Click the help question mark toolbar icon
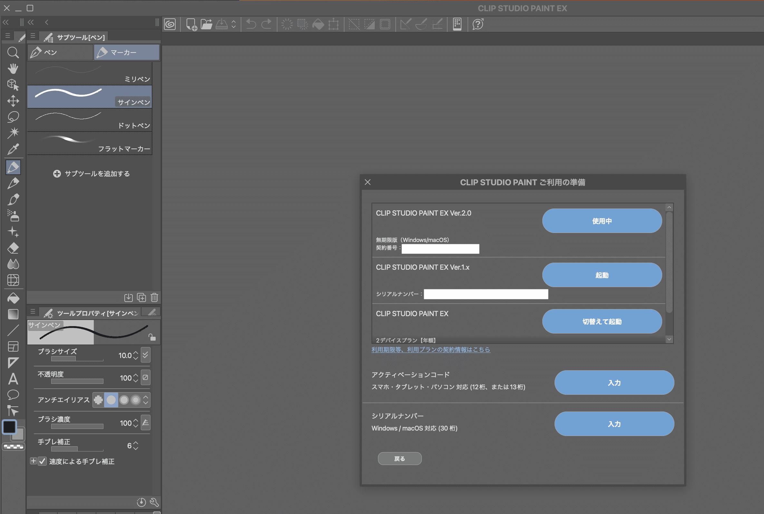The image size is (764, 514). (x=478, y=24)
